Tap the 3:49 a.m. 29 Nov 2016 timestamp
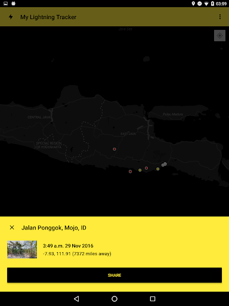 coord(68,246)
